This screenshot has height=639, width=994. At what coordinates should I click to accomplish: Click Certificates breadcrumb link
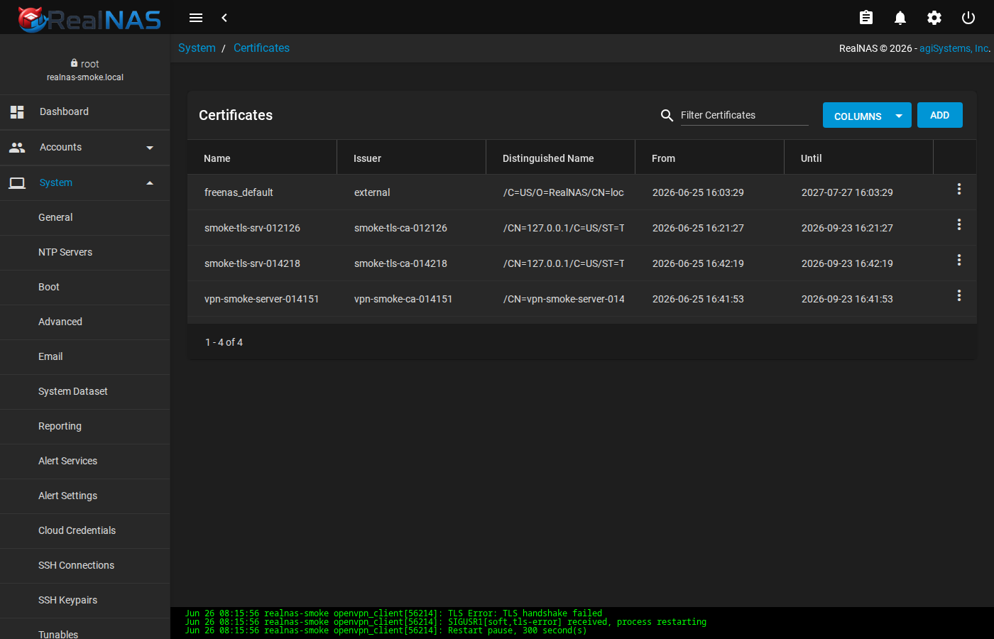pos(261,48)
